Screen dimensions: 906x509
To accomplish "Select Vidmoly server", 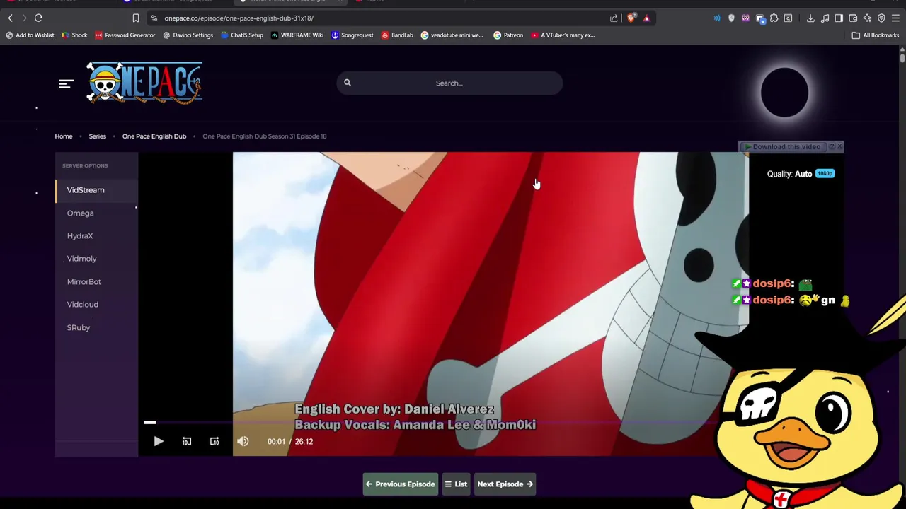I will pyautogui.click(x=97, y=259).
